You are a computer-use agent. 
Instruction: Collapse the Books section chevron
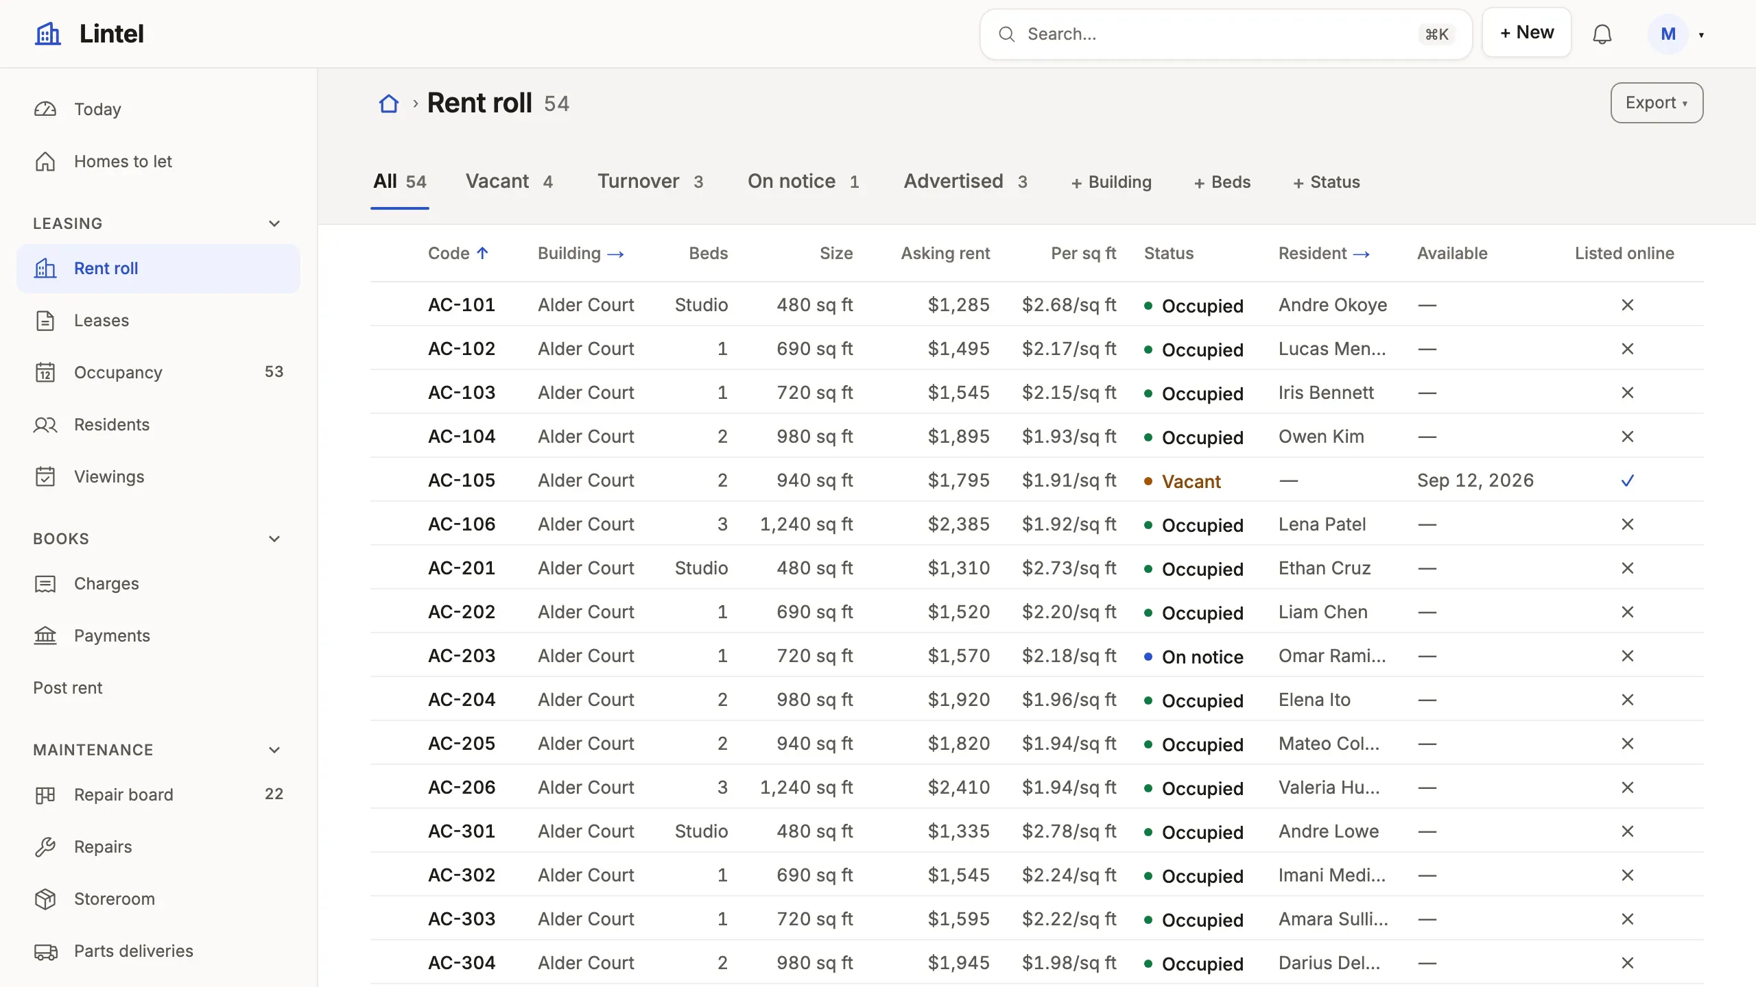(x=274, y=539)
